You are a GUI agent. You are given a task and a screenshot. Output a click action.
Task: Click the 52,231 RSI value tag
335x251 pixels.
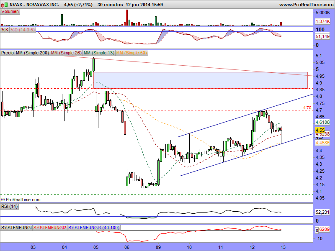click(322, 212)
